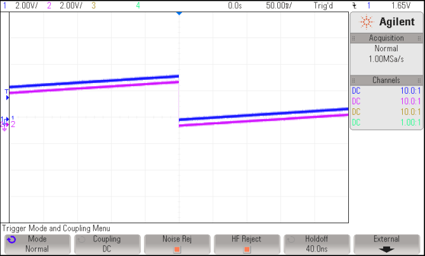Toggle HF Reject option

coord(247,244)
